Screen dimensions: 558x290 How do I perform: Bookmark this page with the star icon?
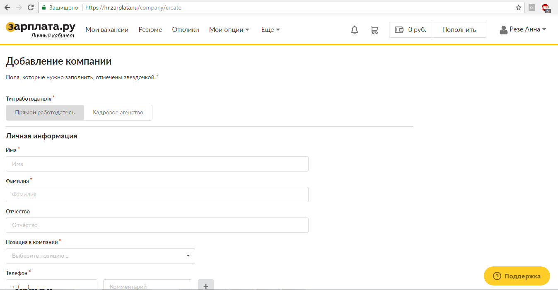[518, 7]
